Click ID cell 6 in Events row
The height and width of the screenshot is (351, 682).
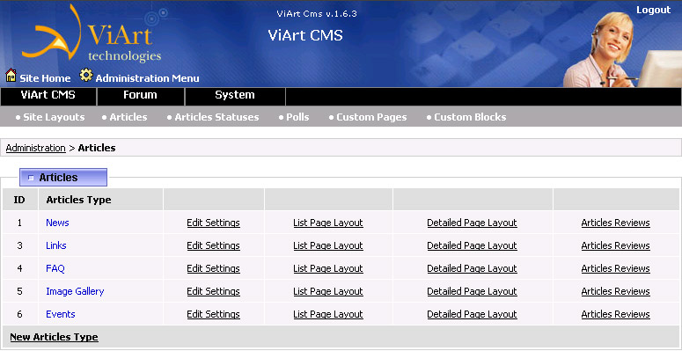pos(19,314)
